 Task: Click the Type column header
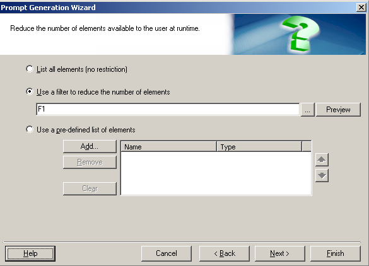click(259, 147)
